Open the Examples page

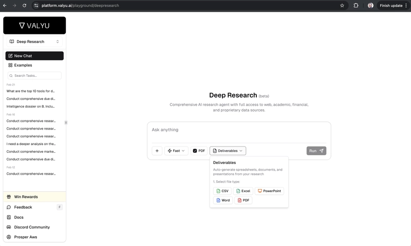click(x=34, y=65)
